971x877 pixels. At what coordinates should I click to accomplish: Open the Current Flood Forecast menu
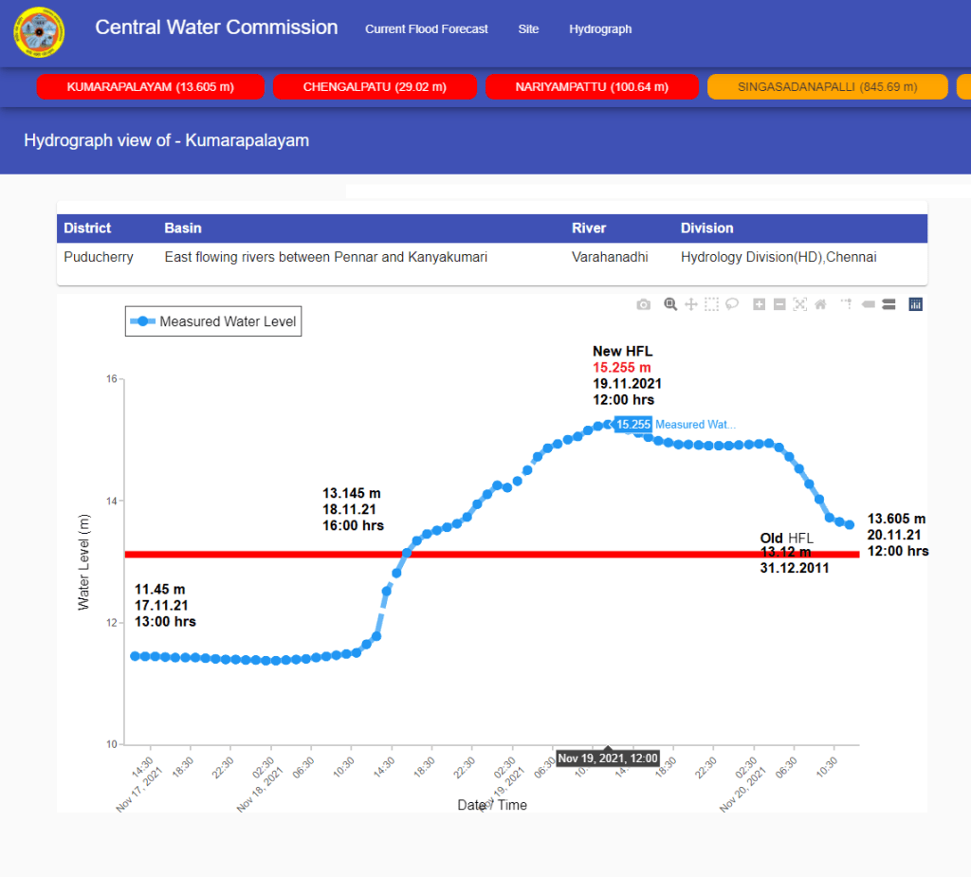(427, 29)
